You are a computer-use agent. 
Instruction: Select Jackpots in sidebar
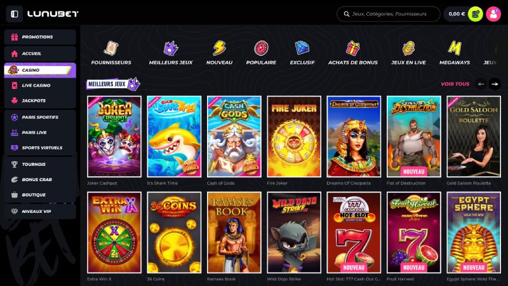click(40, 100)
